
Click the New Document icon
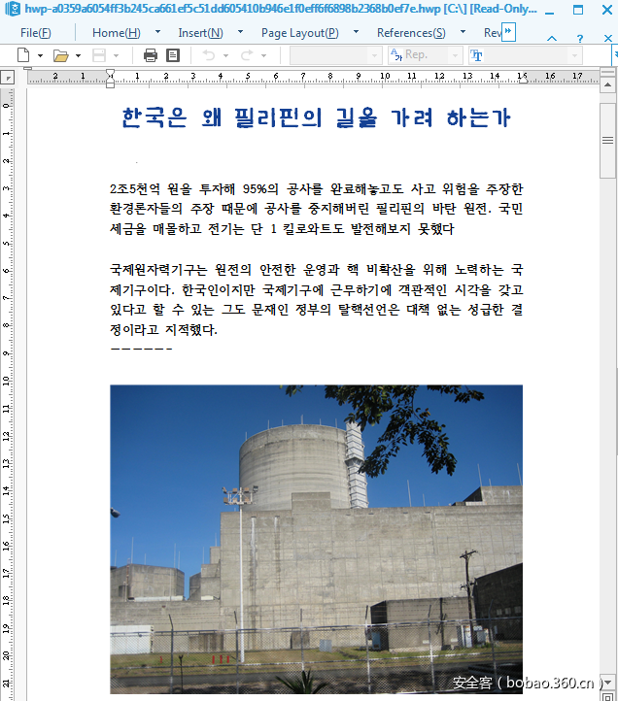pos(23,55)
